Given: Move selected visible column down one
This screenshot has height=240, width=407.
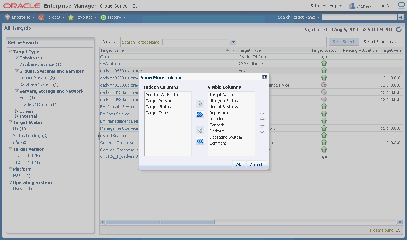Looking at the screenshot, I should tap(262, 126).
